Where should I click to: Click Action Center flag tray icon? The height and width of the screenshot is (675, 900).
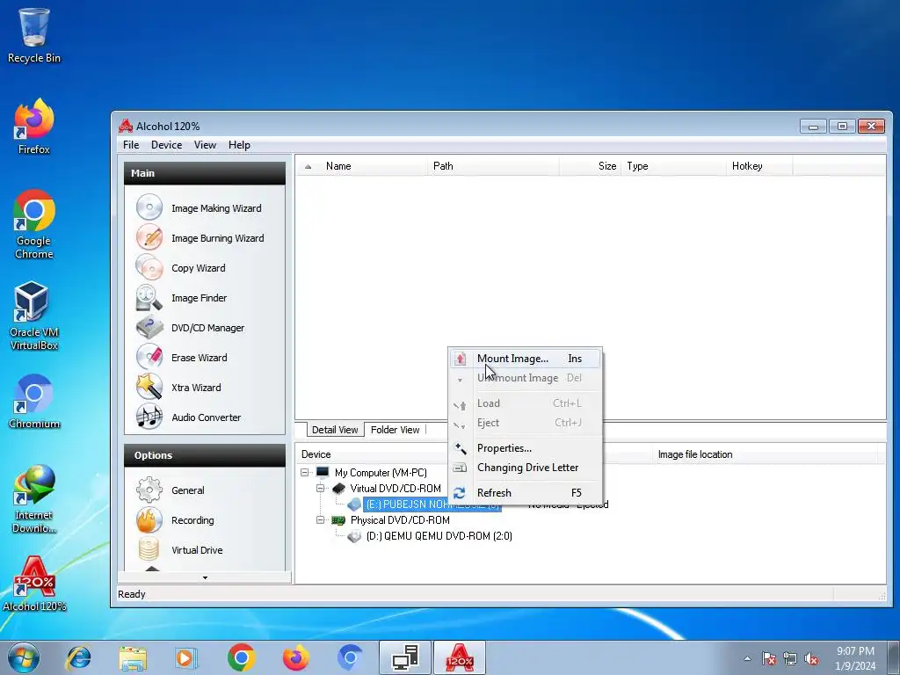click(x=768, y=658)
